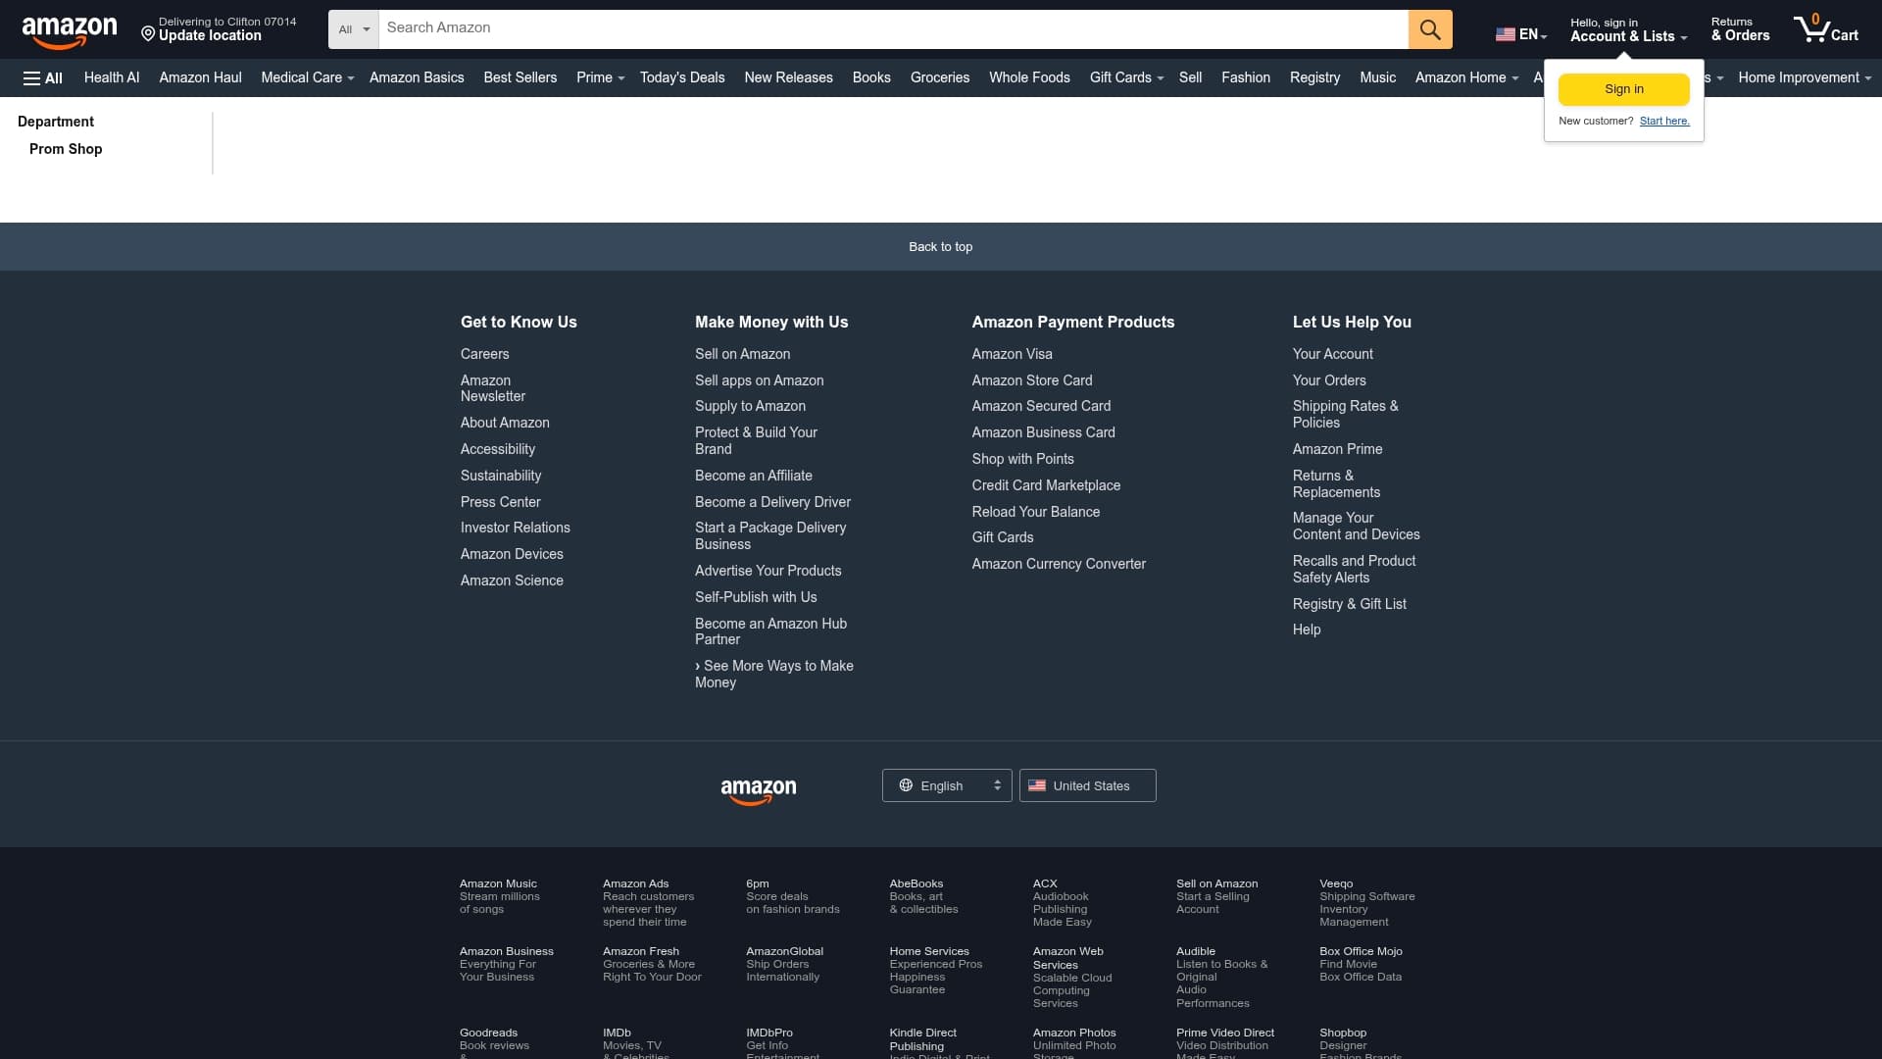Image resolution: width=1882 pixels, height=1059 pixels.
Task: Open Amazon Music footer link
Action: pos(498,883)
